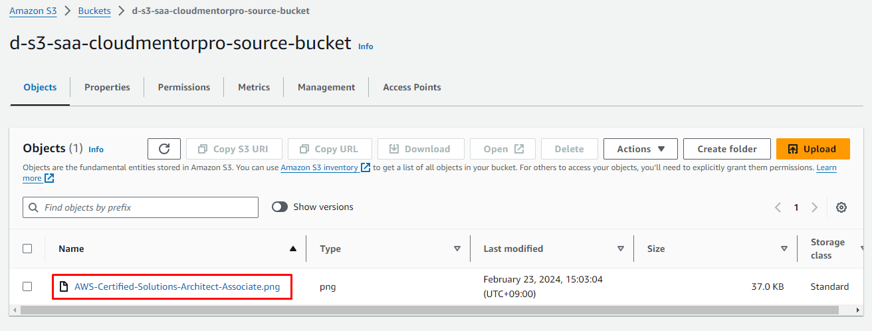
Task: Open the Type column sort dropdown arrow
Action: 457,249
